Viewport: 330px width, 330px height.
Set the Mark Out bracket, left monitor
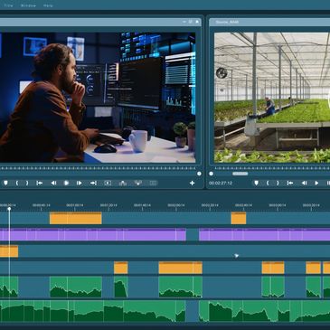tap(27, 183)
